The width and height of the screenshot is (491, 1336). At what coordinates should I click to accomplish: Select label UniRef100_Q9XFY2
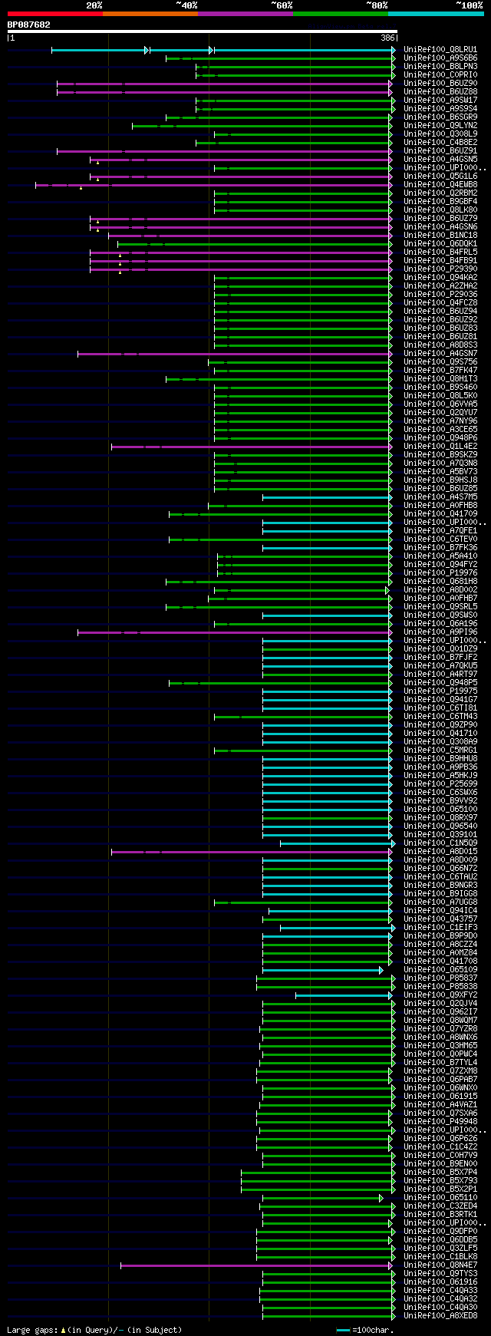coord(440,995)
